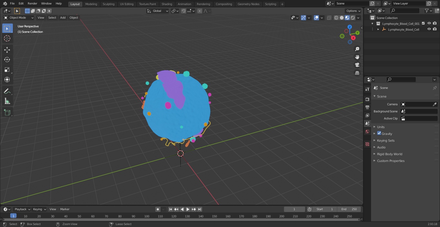This screenshot has width=440, height=227.
Task: Expand the Units panel
Action: 381,127
